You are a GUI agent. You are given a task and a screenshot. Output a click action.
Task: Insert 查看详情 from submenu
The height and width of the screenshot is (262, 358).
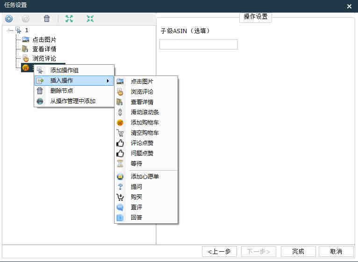146,102
